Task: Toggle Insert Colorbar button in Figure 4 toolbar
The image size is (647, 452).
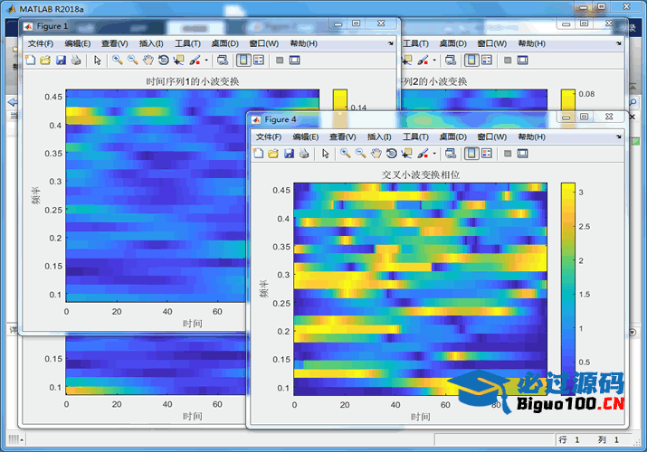Action: tap(471, 154)
